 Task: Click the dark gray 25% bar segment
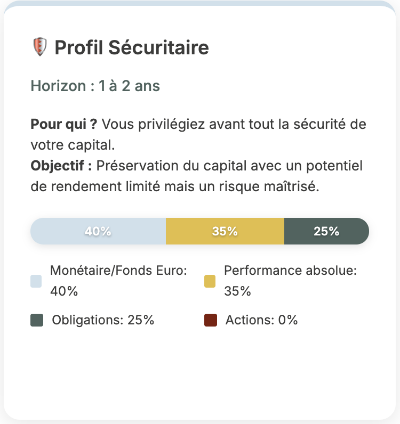pyautogui.click(x=326, y=231)
